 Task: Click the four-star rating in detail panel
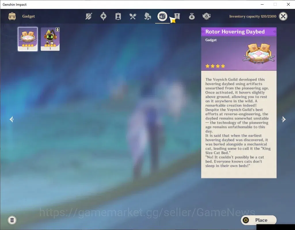(215, 66)
